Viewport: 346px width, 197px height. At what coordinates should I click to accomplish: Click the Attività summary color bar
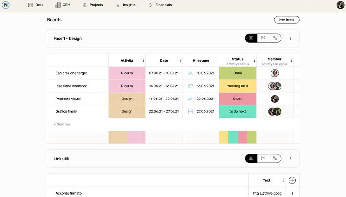127,137
